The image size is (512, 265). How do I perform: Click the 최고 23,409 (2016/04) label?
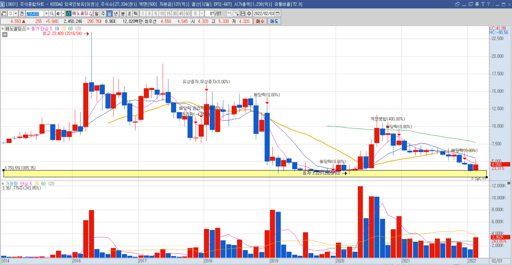click(x=62, y=34)
